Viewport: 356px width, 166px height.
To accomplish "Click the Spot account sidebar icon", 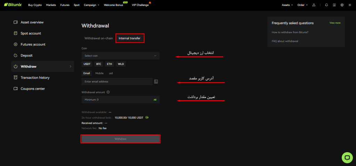I will tap(16, 34).
